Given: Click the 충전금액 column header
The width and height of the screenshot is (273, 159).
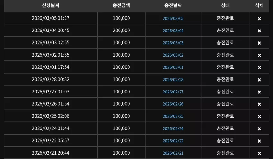Looking at the screenshot, I should click(x=121, y=5).
